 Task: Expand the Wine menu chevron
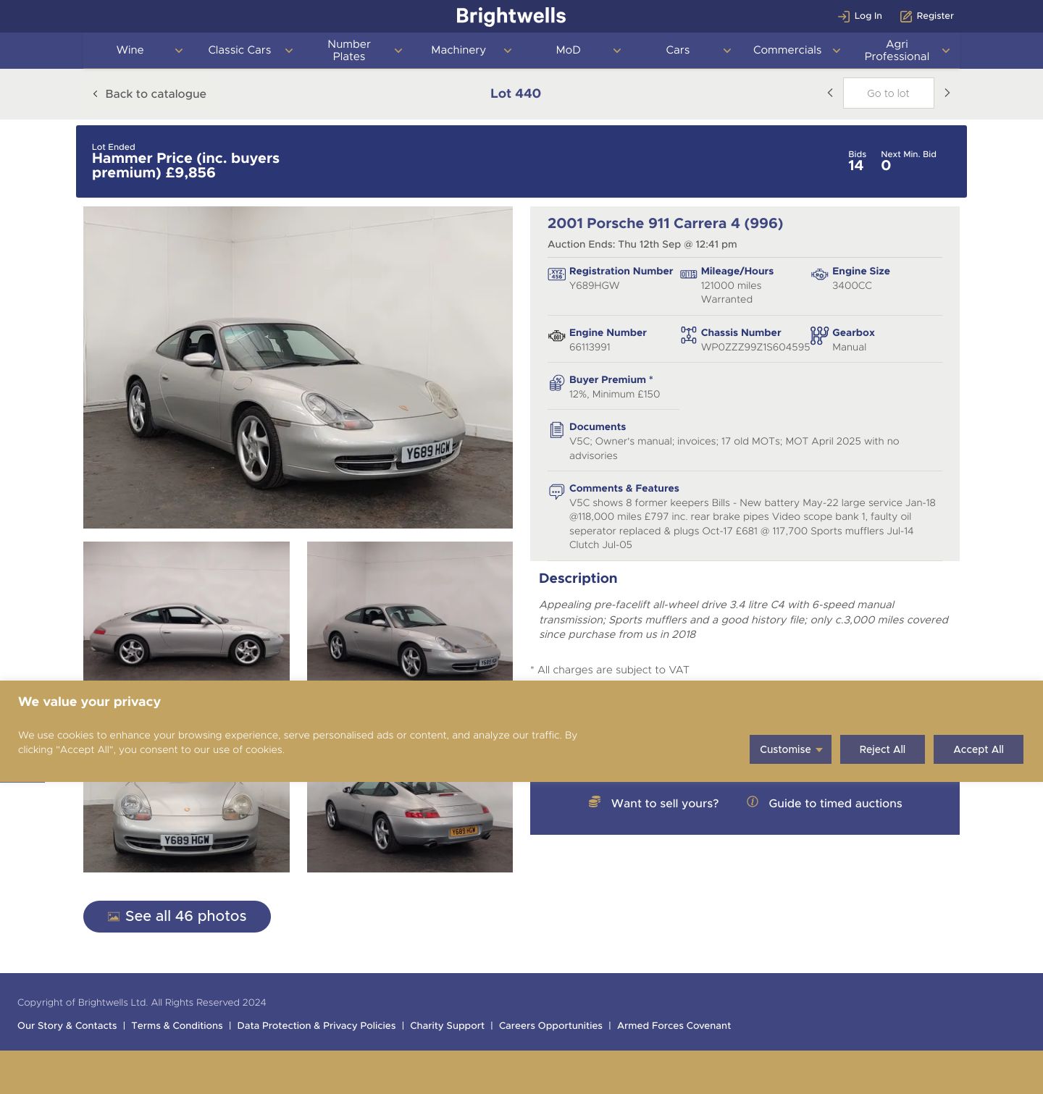pos(179,51)
